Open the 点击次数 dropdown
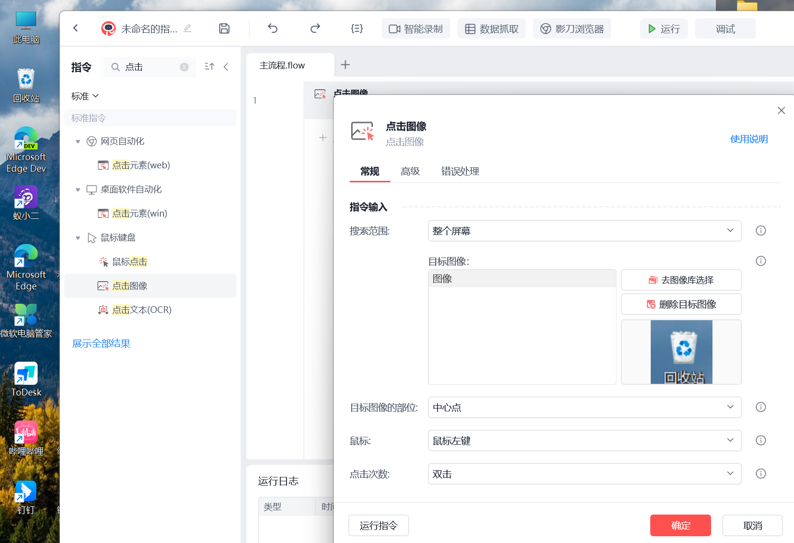Viewport: 794px width, 543px height. point(585,474)
